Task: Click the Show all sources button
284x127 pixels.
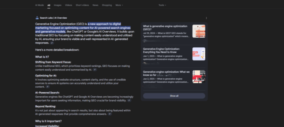Action: click(174, 96)
